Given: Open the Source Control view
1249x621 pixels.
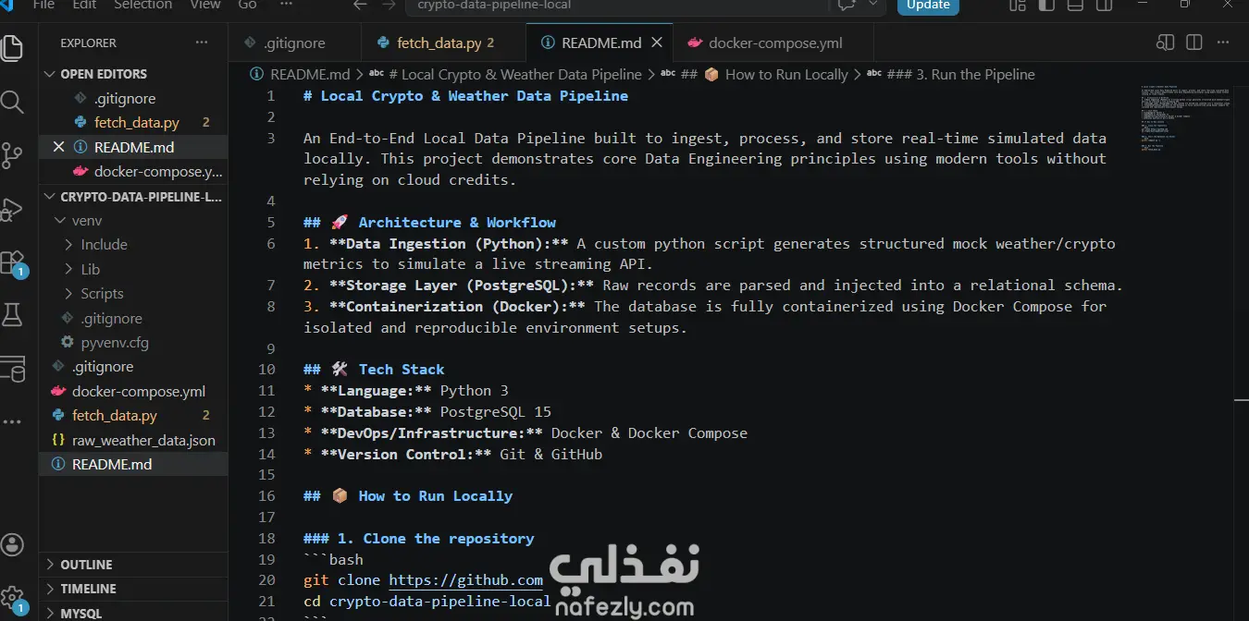Looking at the screenshot, I should point(11,155).
